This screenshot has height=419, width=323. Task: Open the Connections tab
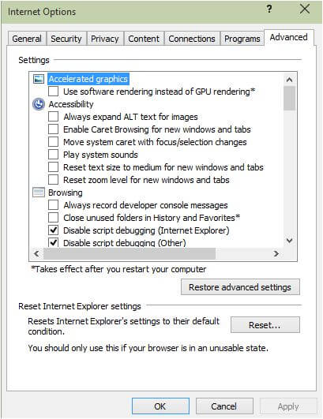[192, 39]
